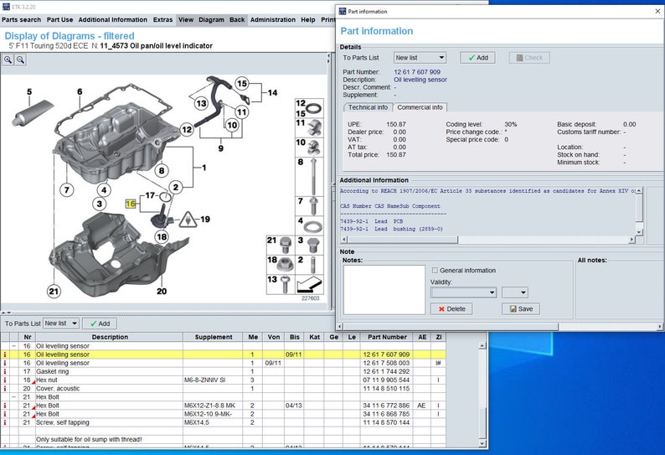Click circled callout 21 in the diagram

54,291
